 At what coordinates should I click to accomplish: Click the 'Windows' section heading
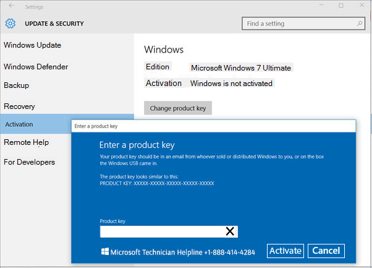click(164, 50)
